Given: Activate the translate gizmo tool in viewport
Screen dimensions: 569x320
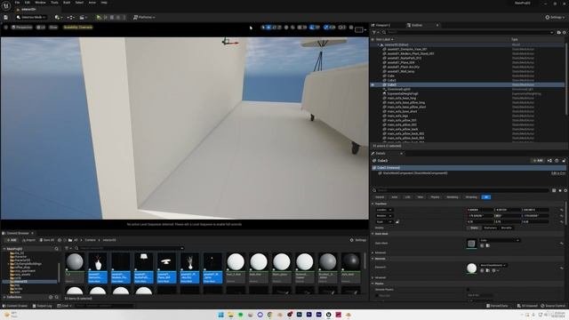Looking at the screenshot, I should click(x=268, y=28).
